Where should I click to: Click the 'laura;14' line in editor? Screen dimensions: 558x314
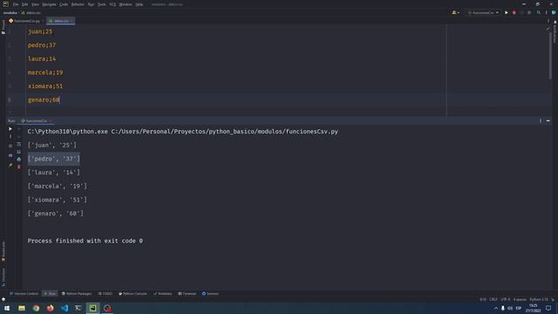pyautogui.click(x=42, y=58)
